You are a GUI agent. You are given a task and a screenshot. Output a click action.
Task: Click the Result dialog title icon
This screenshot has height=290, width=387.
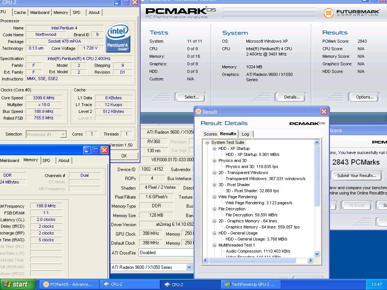[x=198, y=111]
